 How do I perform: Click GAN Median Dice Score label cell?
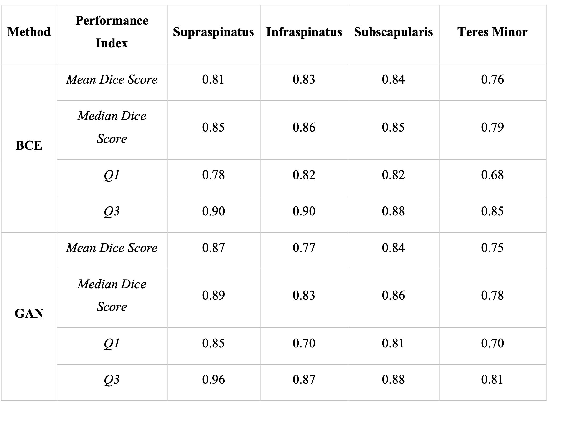tap(112, 295)
